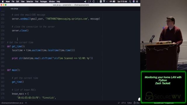Click the 0 files git status icon

tap(136, 103)
